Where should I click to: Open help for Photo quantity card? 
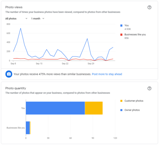point(149,88)
